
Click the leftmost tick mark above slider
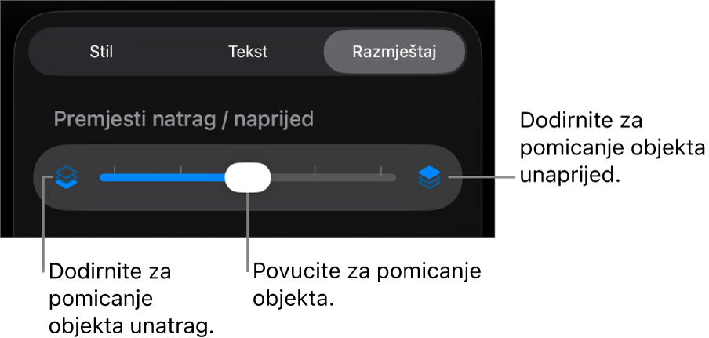click(115, 170)
